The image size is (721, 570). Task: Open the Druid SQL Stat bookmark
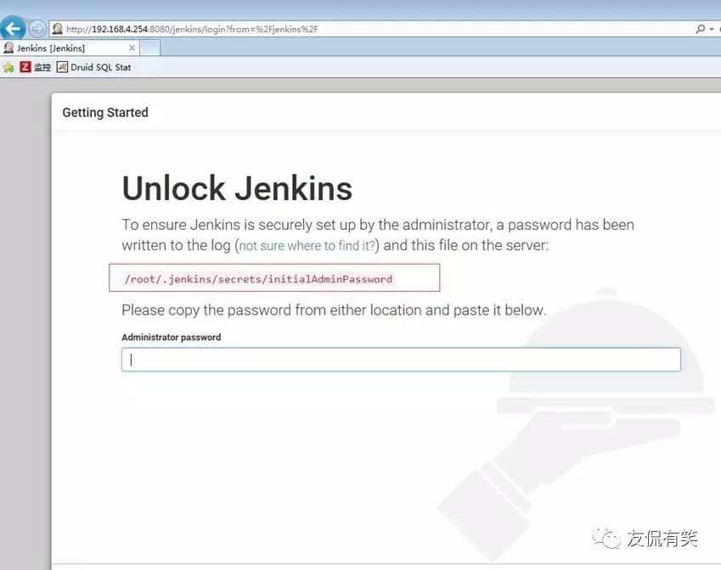pyautogui.click(x=93, y=67)
